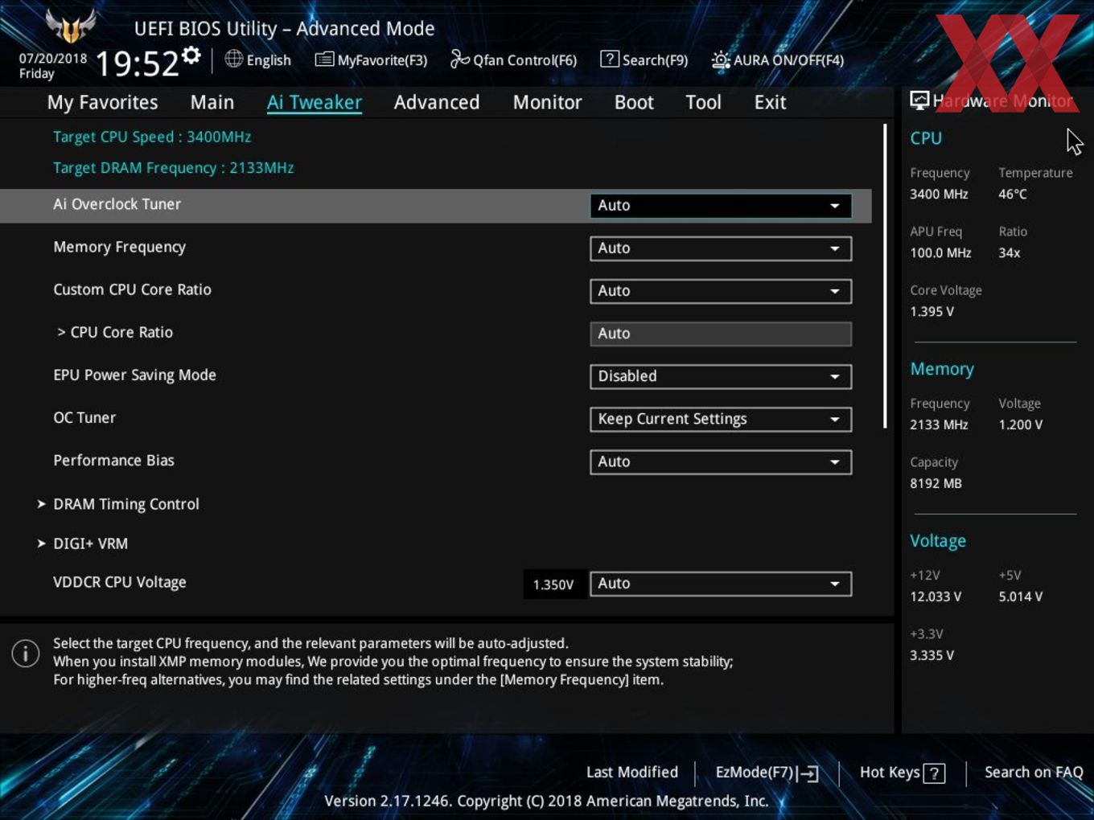Click the 5.014 V reading
The height and width of the screenshot is (820, 1094).
click(x=1020, y=597)
